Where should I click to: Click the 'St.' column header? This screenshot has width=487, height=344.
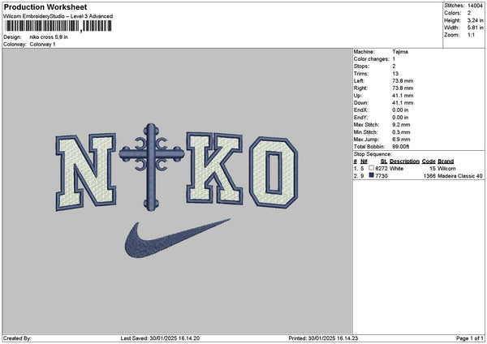(384, 161)
